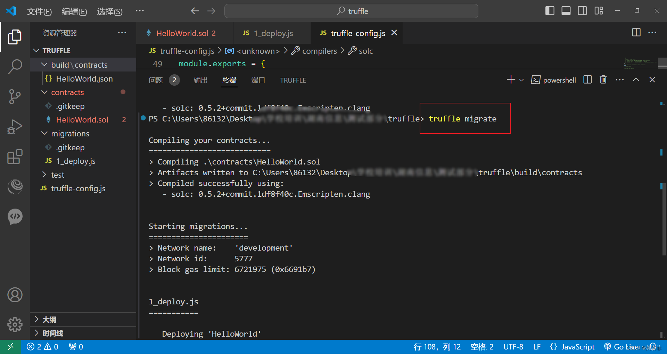Viewport: 667px width, 354px height.
Task: Open the Truffle extension sidebar icon
Action: click(15, 187)
